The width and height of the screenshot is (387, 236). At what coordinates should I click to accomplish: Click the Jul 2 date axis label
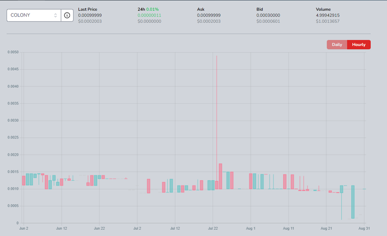[137, 228]
